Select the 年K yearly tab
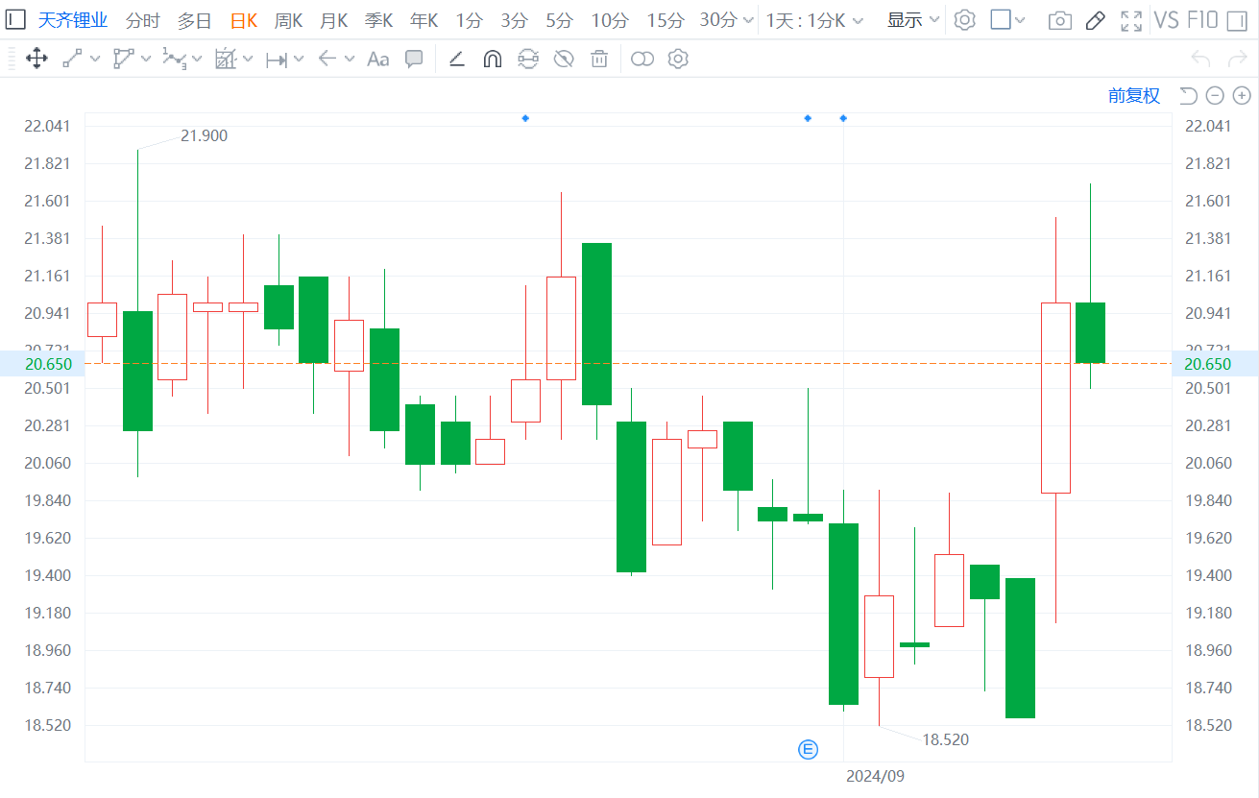The width and height of the screenshot is (1259, 798). tap(424, 20)
